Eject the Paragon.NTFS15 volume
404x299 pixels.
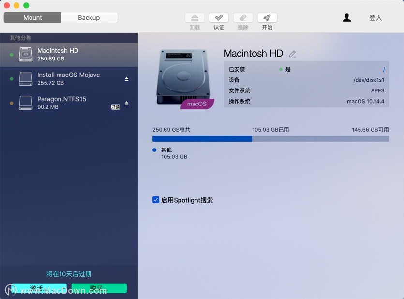point(126,103)
